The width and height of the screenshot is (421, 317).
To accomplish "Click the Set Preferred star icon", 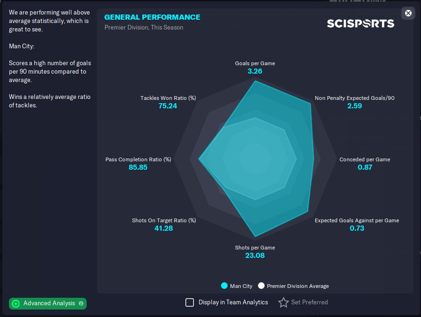I will [x=283, y=302].
